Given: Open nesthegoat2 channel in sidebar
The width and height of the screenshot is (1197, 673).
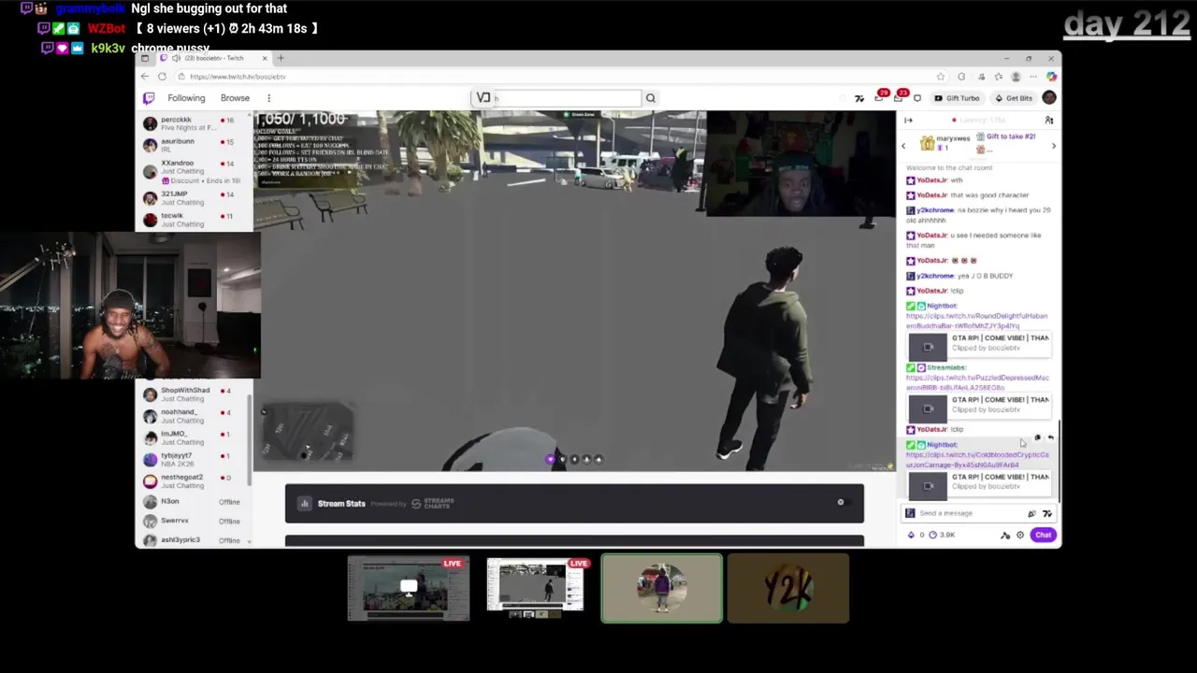Looking at the screenshot, I should [x=194, y=480].
